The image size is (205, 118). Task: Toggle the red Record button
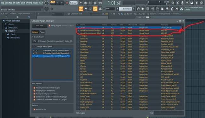pyautogui.click(x=67, y=3)
